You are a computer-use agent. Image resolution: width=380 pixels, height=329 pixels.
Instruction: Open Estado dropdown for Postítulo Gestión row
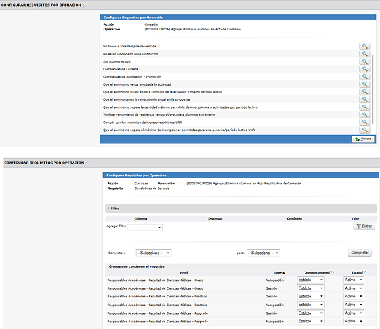[x=354, y=297]
